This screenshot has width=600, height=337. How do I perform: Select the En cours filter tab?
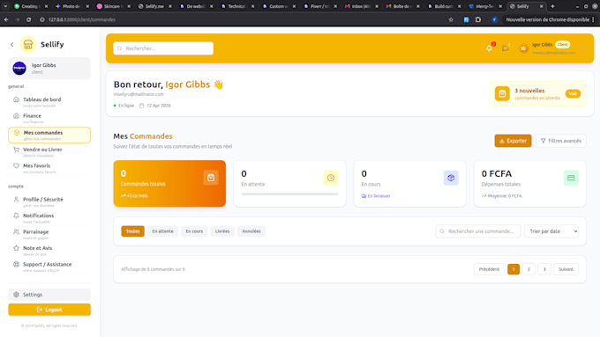point(194,231)
